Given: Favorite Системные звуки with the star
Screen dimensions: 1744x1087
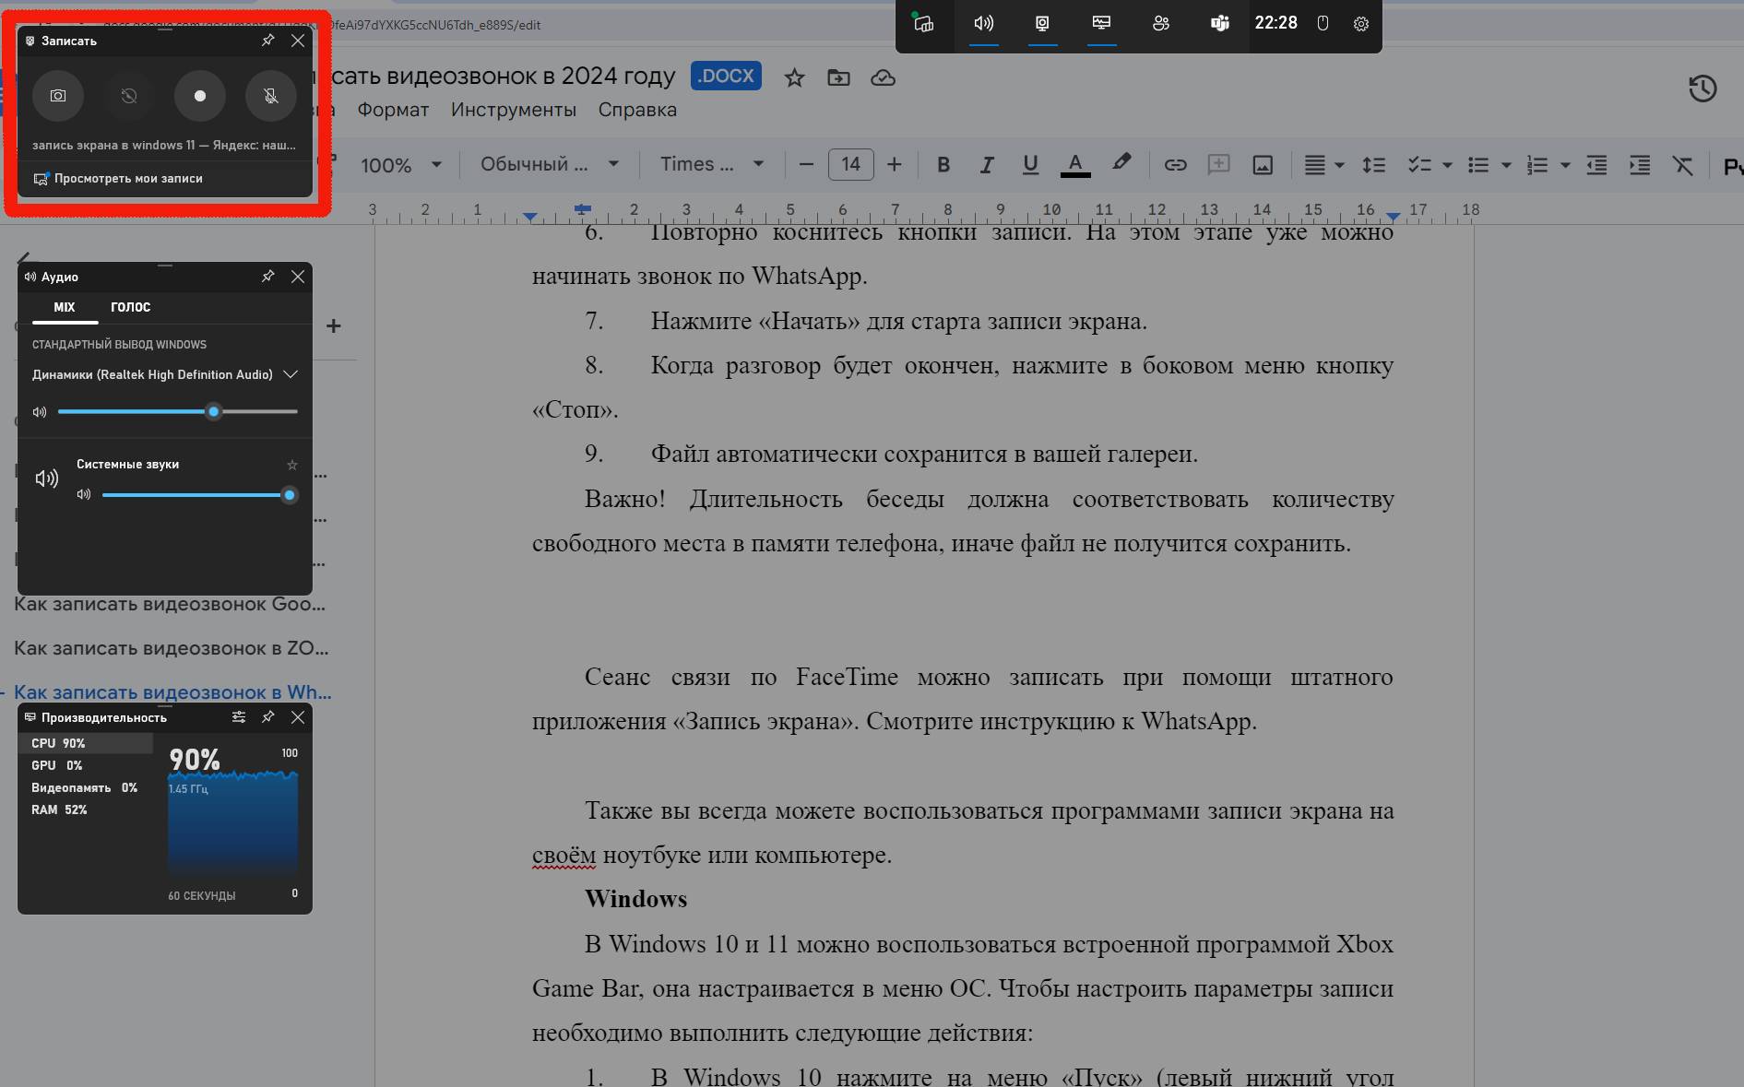Looking at the screenshot, I should tap(292, 465).
